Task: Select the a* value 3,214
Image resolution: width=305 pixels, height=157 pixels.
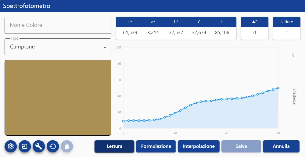Action: click(153, 33)
